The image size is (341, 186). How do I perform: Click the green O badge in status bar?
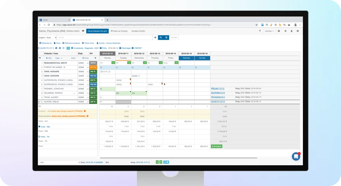(157, 162)
